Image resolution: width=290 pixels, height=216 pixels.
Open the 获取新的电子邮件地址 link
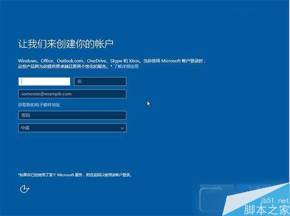click(39, 105)
